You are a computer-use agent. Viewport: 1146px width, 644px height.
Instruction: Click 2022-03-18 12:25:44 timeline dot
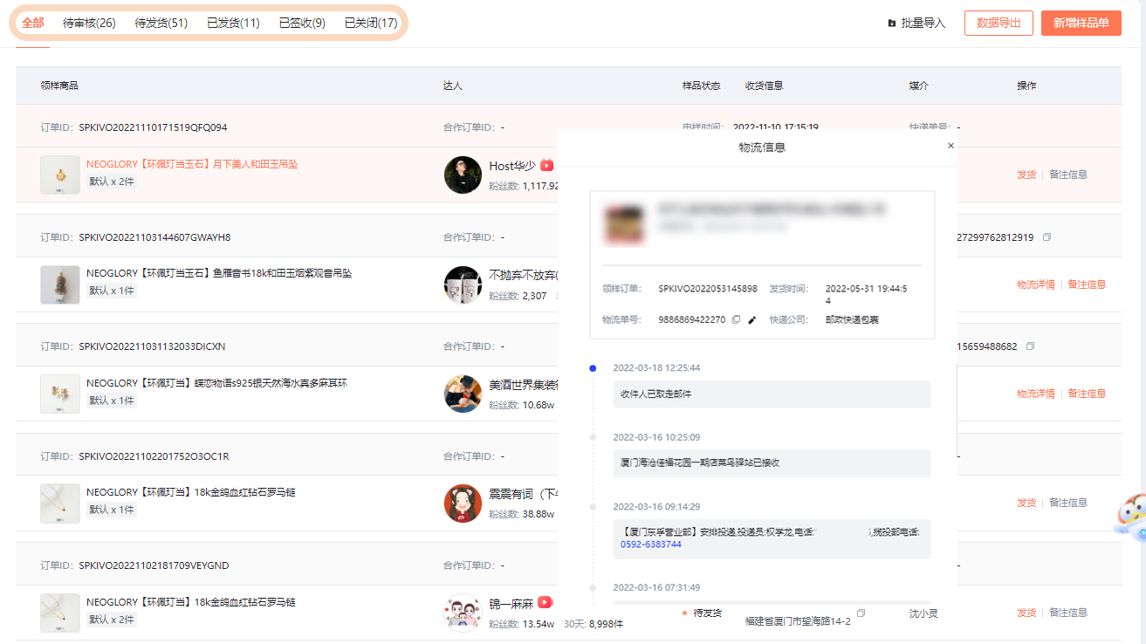click(593, 368)
